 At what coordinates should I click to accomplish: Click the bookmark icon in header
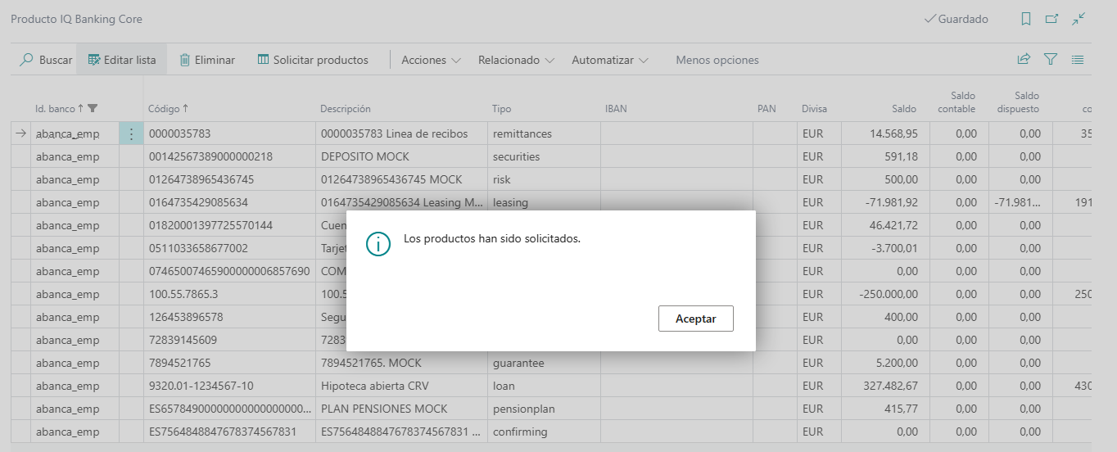click(x=1025, y=19)
